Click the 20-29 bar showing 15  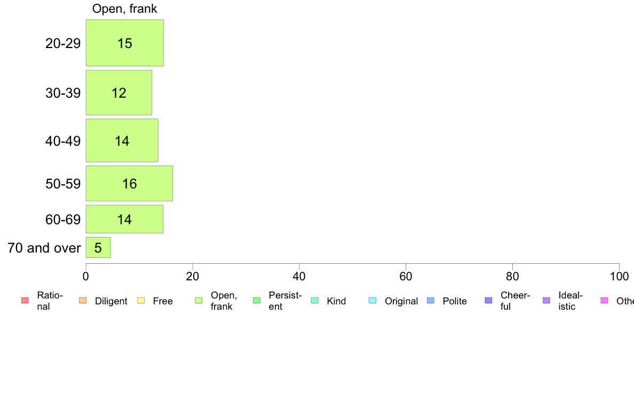point(124,43)
